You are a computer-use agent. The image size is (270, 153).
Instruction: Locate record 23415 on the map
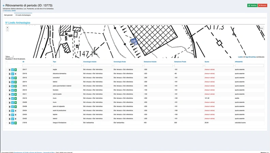(16, 78)
